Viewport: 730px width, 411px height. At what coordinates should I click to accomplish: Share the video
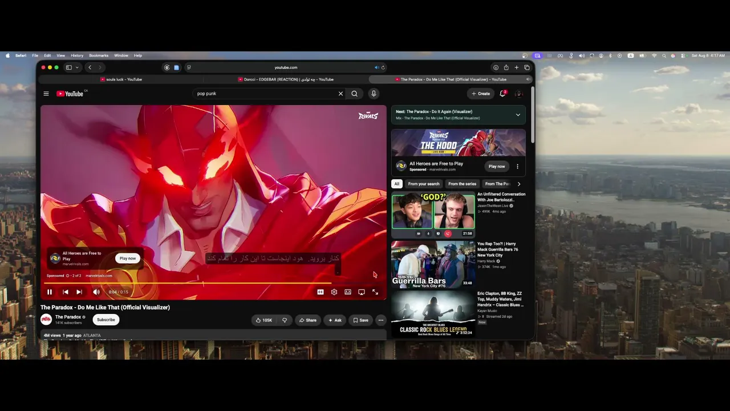click(307, 320)
